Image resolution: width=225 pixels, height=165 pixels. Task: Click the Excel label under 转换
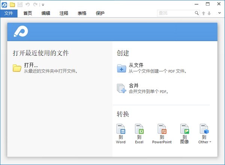pyautogui.click(x=139, y=142)
